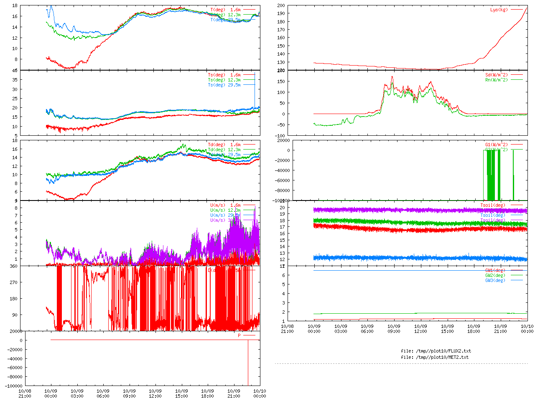Image resolution: width=535 pixels, height=401 pixels.
Task: Click the red line sample beside Lys(kg)
Action: 516,10
